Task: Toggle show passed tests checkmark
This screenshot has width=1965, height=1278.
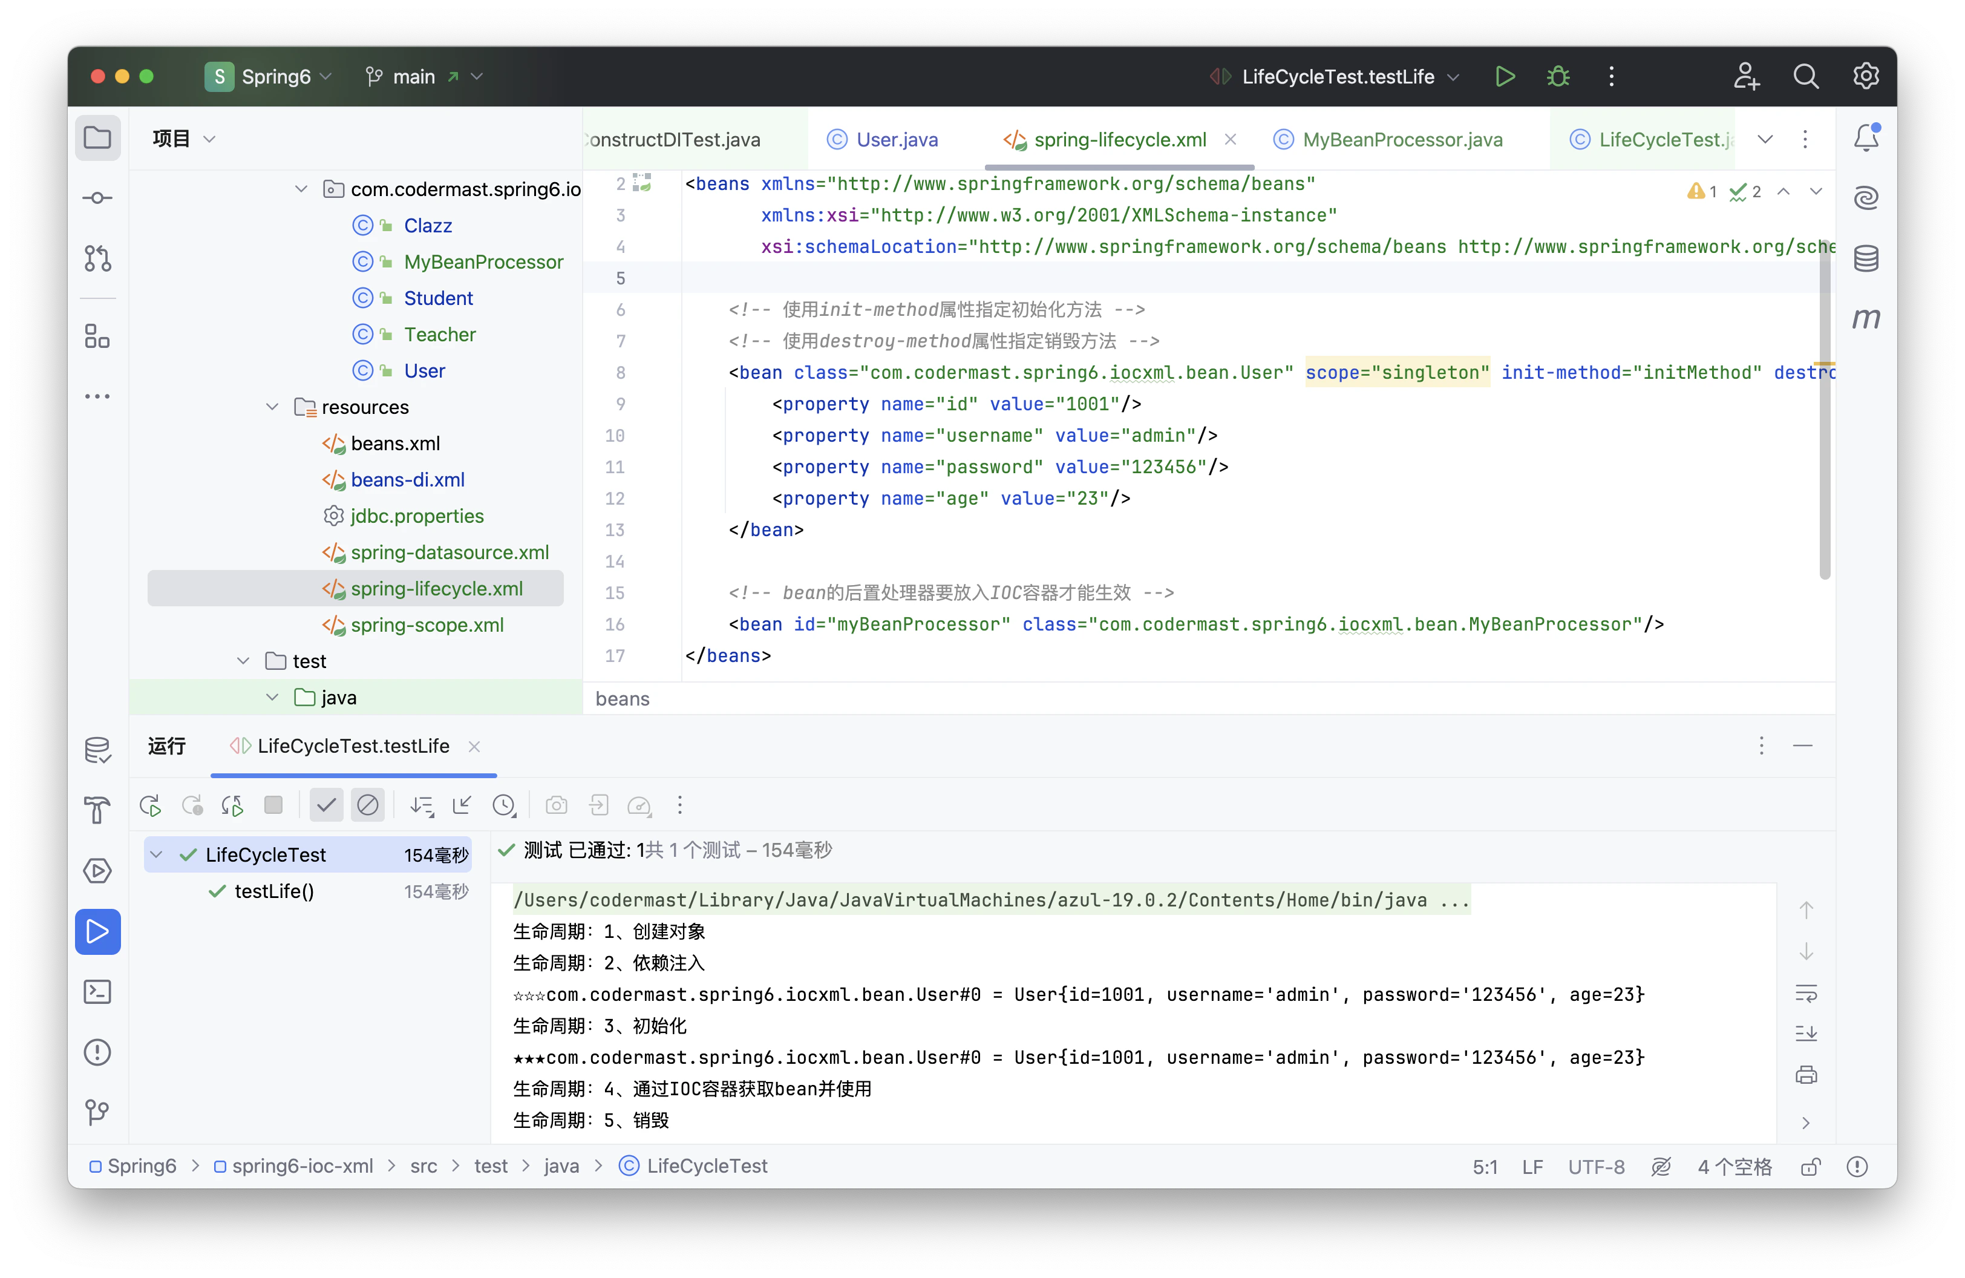Action: pyautogui.click(x=326, y=805)
